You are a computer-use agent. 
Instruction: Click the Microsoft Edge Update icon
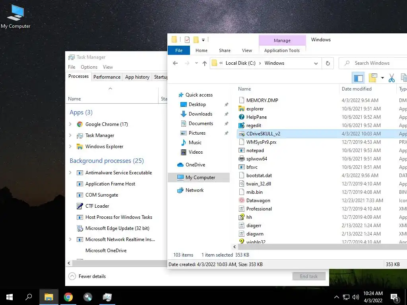[79, 228]
